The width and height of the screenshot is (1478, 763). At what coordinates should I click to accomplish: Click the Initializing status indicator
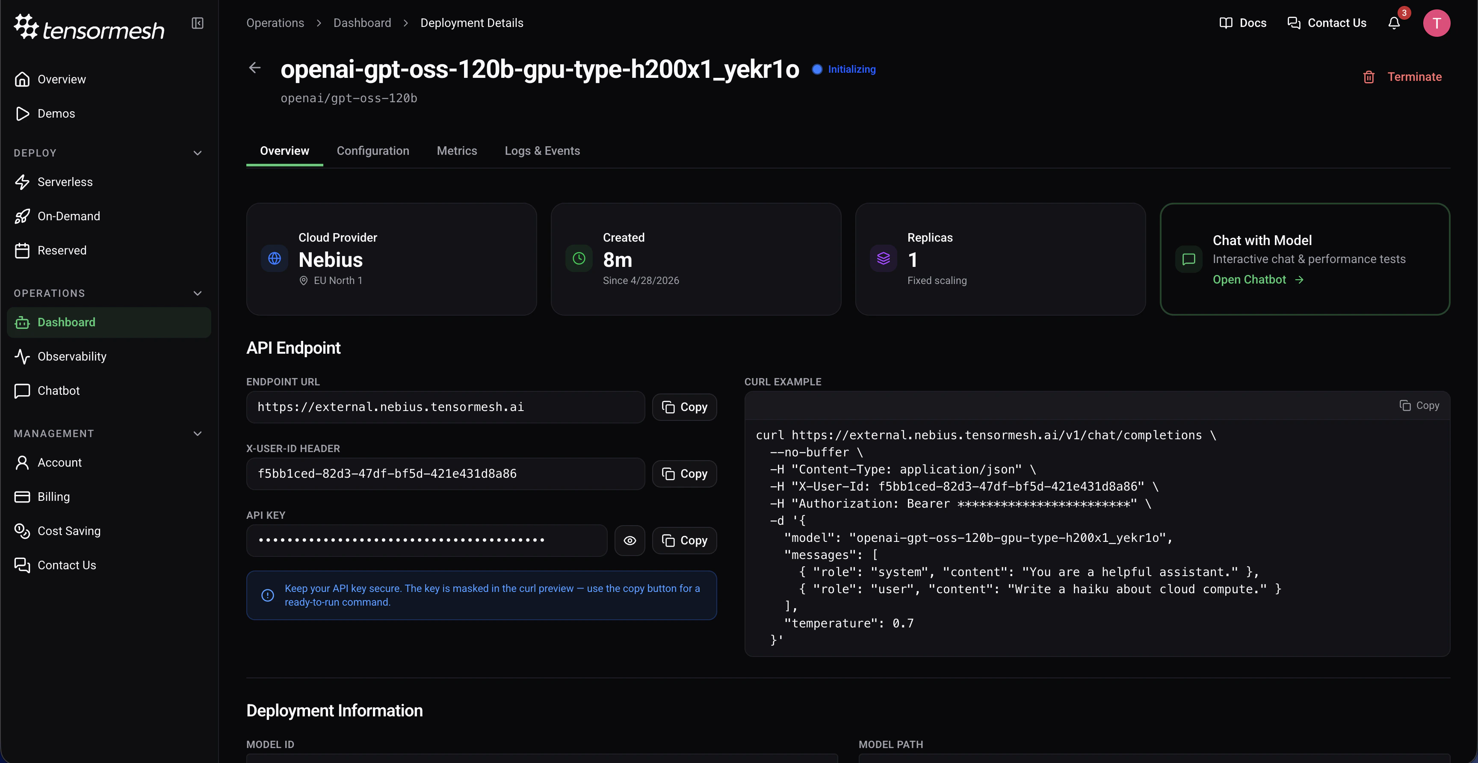(843, 69)
